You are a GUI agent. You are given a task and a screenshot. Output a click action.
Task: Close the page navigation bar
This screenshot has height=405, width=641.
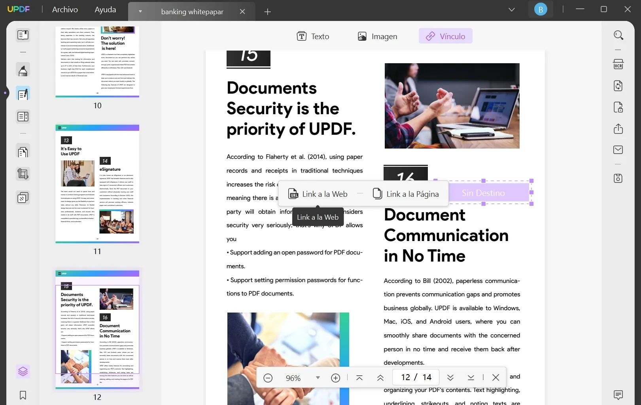coord(496,377)
